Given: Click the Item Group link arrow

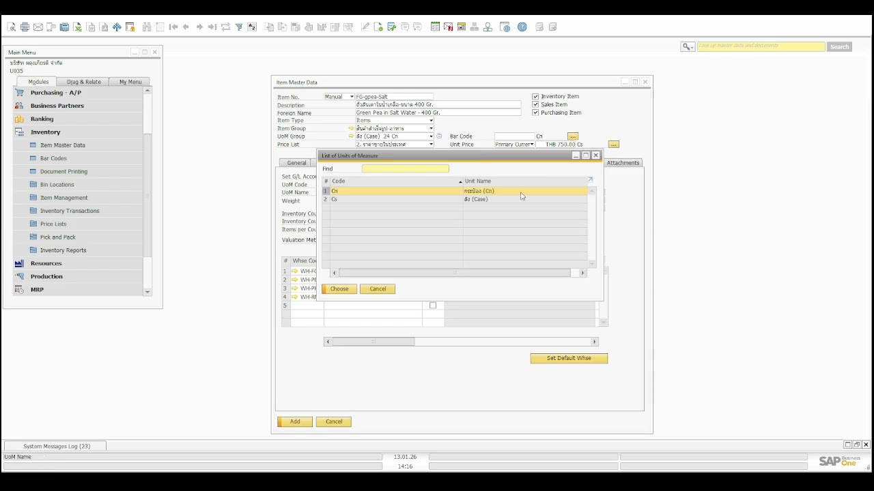Looking at the screenshot, I should (x=351, y=128).
